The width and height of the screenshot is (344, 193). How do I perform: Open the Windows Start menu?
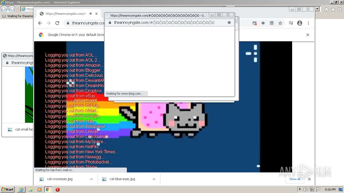pyautogui.click(x=8, y=189)
